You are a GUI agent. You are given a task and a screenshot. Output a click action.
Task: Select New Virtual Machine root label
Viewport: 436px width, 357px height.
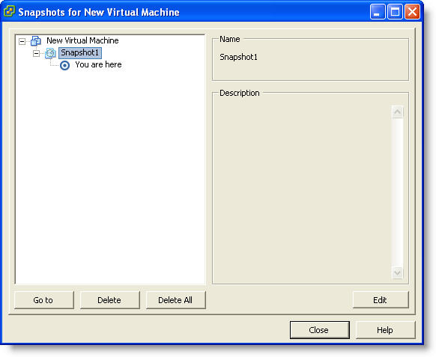tap(82, 40)
